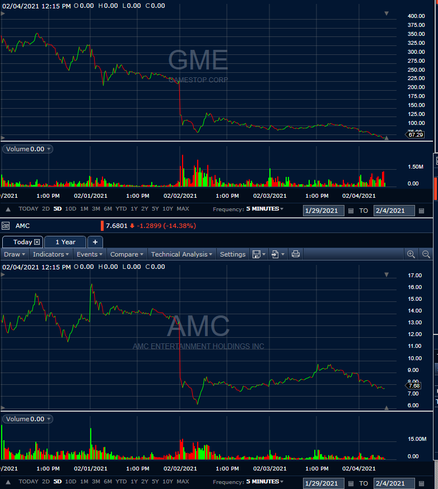Open the Technical Analysis menu
This screenshot has height=489, width=438.
[181, 254]
